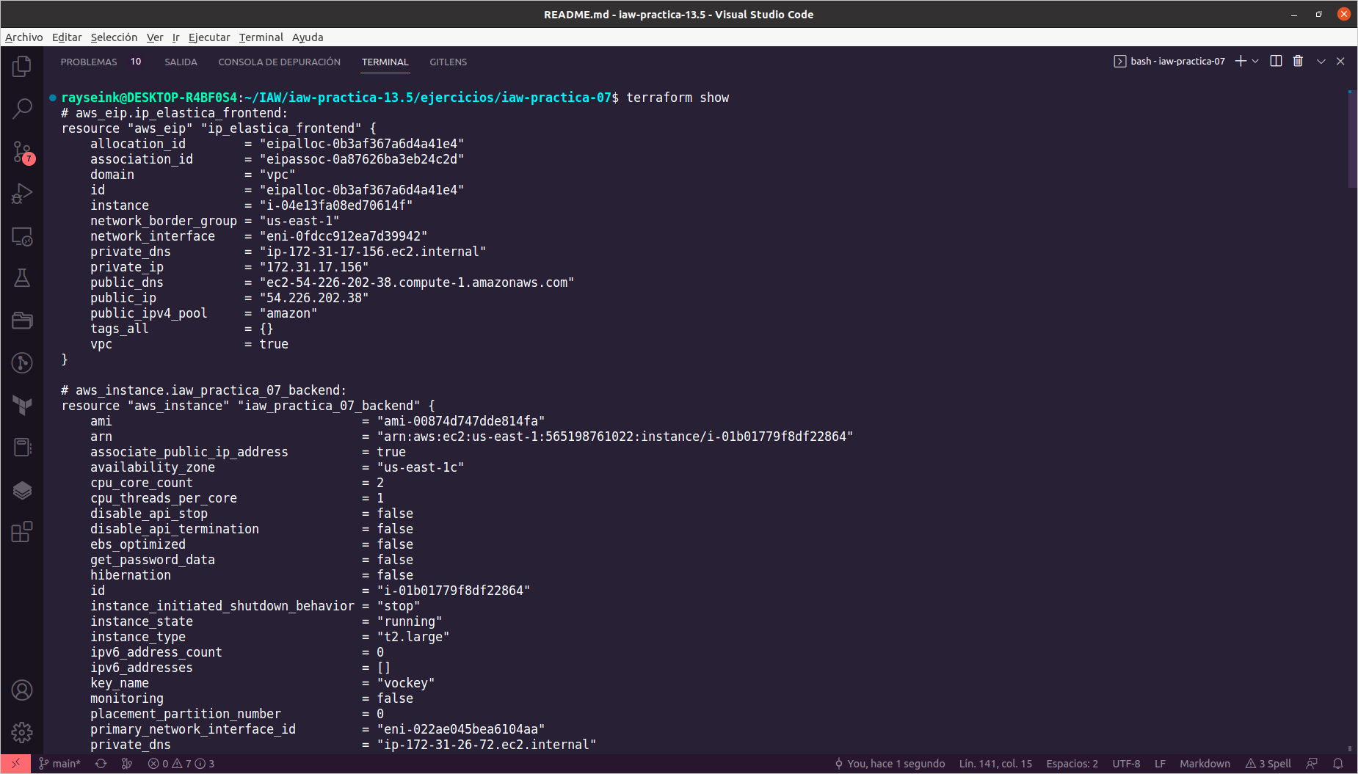Click the main* branch in status bar

click(x=60, y=764)
